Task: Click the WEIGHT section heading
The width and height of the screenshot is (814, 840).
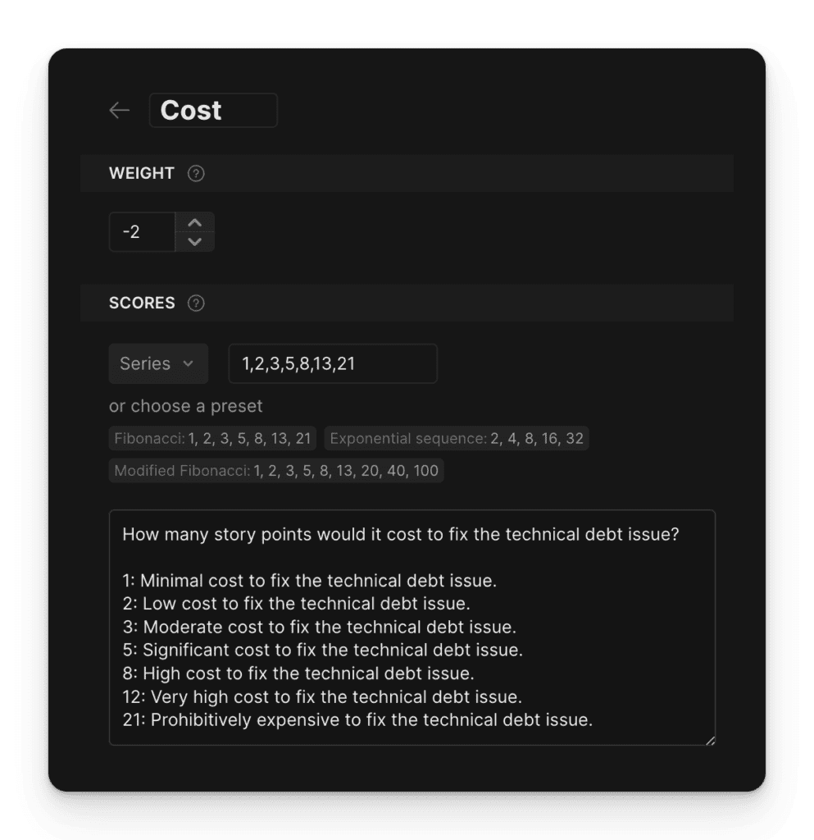Action: coord(142,173)
